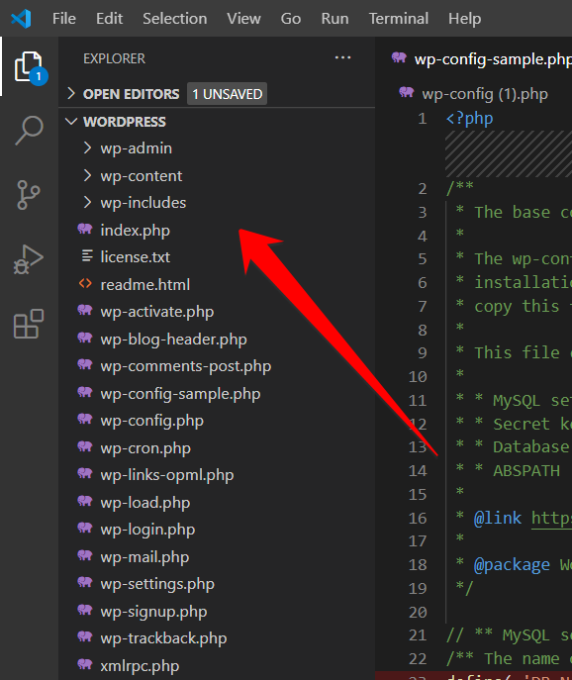Click the elephant icon beside wp-config.php

click(85, 419)
